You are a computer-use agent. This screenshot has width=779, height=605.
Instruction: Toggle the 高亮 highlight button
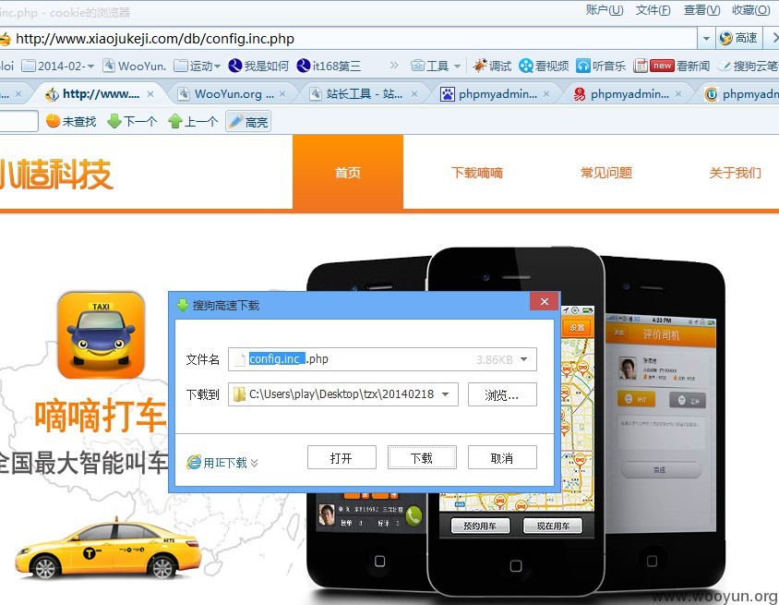tap(248, 121)
